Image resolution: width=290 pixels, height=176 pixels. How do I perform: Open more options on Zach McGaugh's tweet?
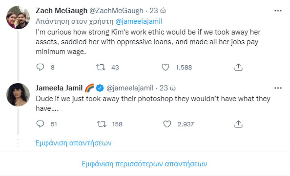pos(278,11)
